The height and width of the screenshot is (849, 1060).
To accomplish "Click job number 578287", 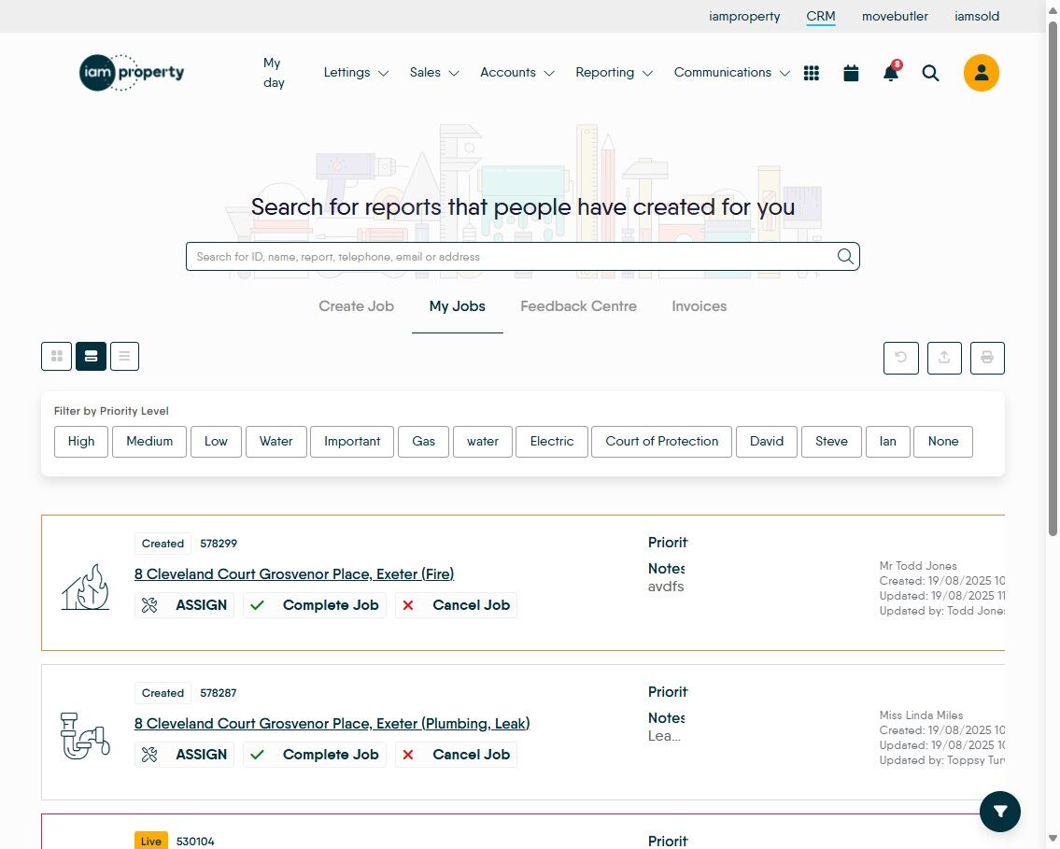I will pyautogui.click(x=219, y=693).
